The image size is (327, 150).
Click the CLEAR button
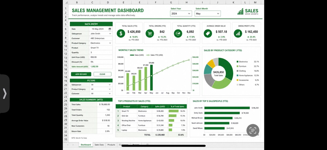point(102,74)
